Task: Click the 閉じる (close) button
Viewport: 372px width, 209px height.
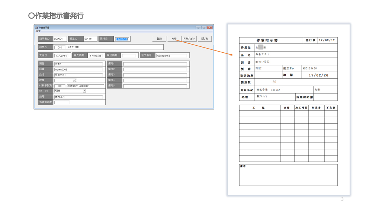Action: tap(205, 39)
